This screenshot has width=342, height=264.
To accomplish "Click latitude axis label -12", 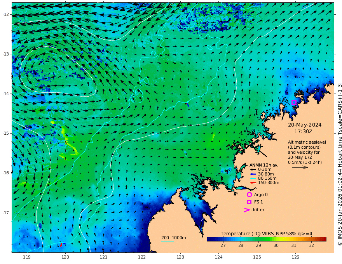I will pos(6,14).
